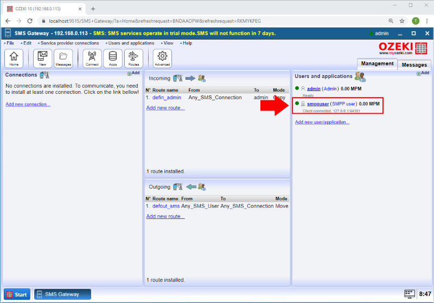The image size is (434, 303).
Task: Open the File menu
Action: point(9,43)
